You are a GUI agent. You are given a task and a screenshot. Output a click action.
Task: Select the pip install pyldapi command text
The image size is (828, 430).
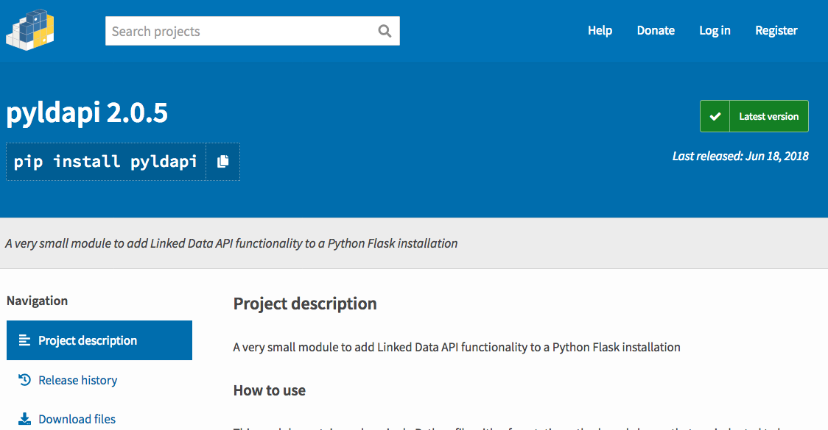point(105,161)
